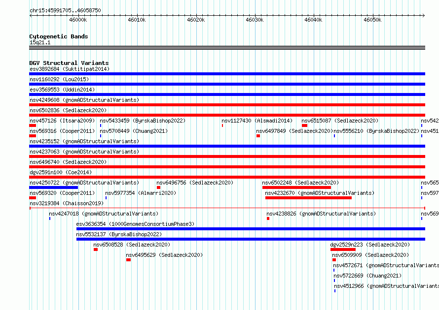Click nsv5532137 (ByrskaBishop2022) label
Screen dimensions: 439x310
(x=119, y=234)
